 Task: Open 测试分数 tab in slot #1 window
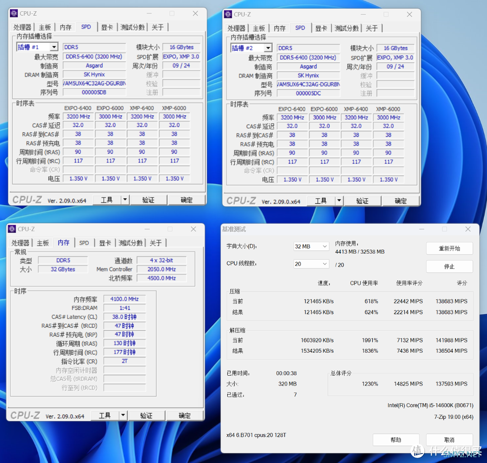(x=133, y=28)
